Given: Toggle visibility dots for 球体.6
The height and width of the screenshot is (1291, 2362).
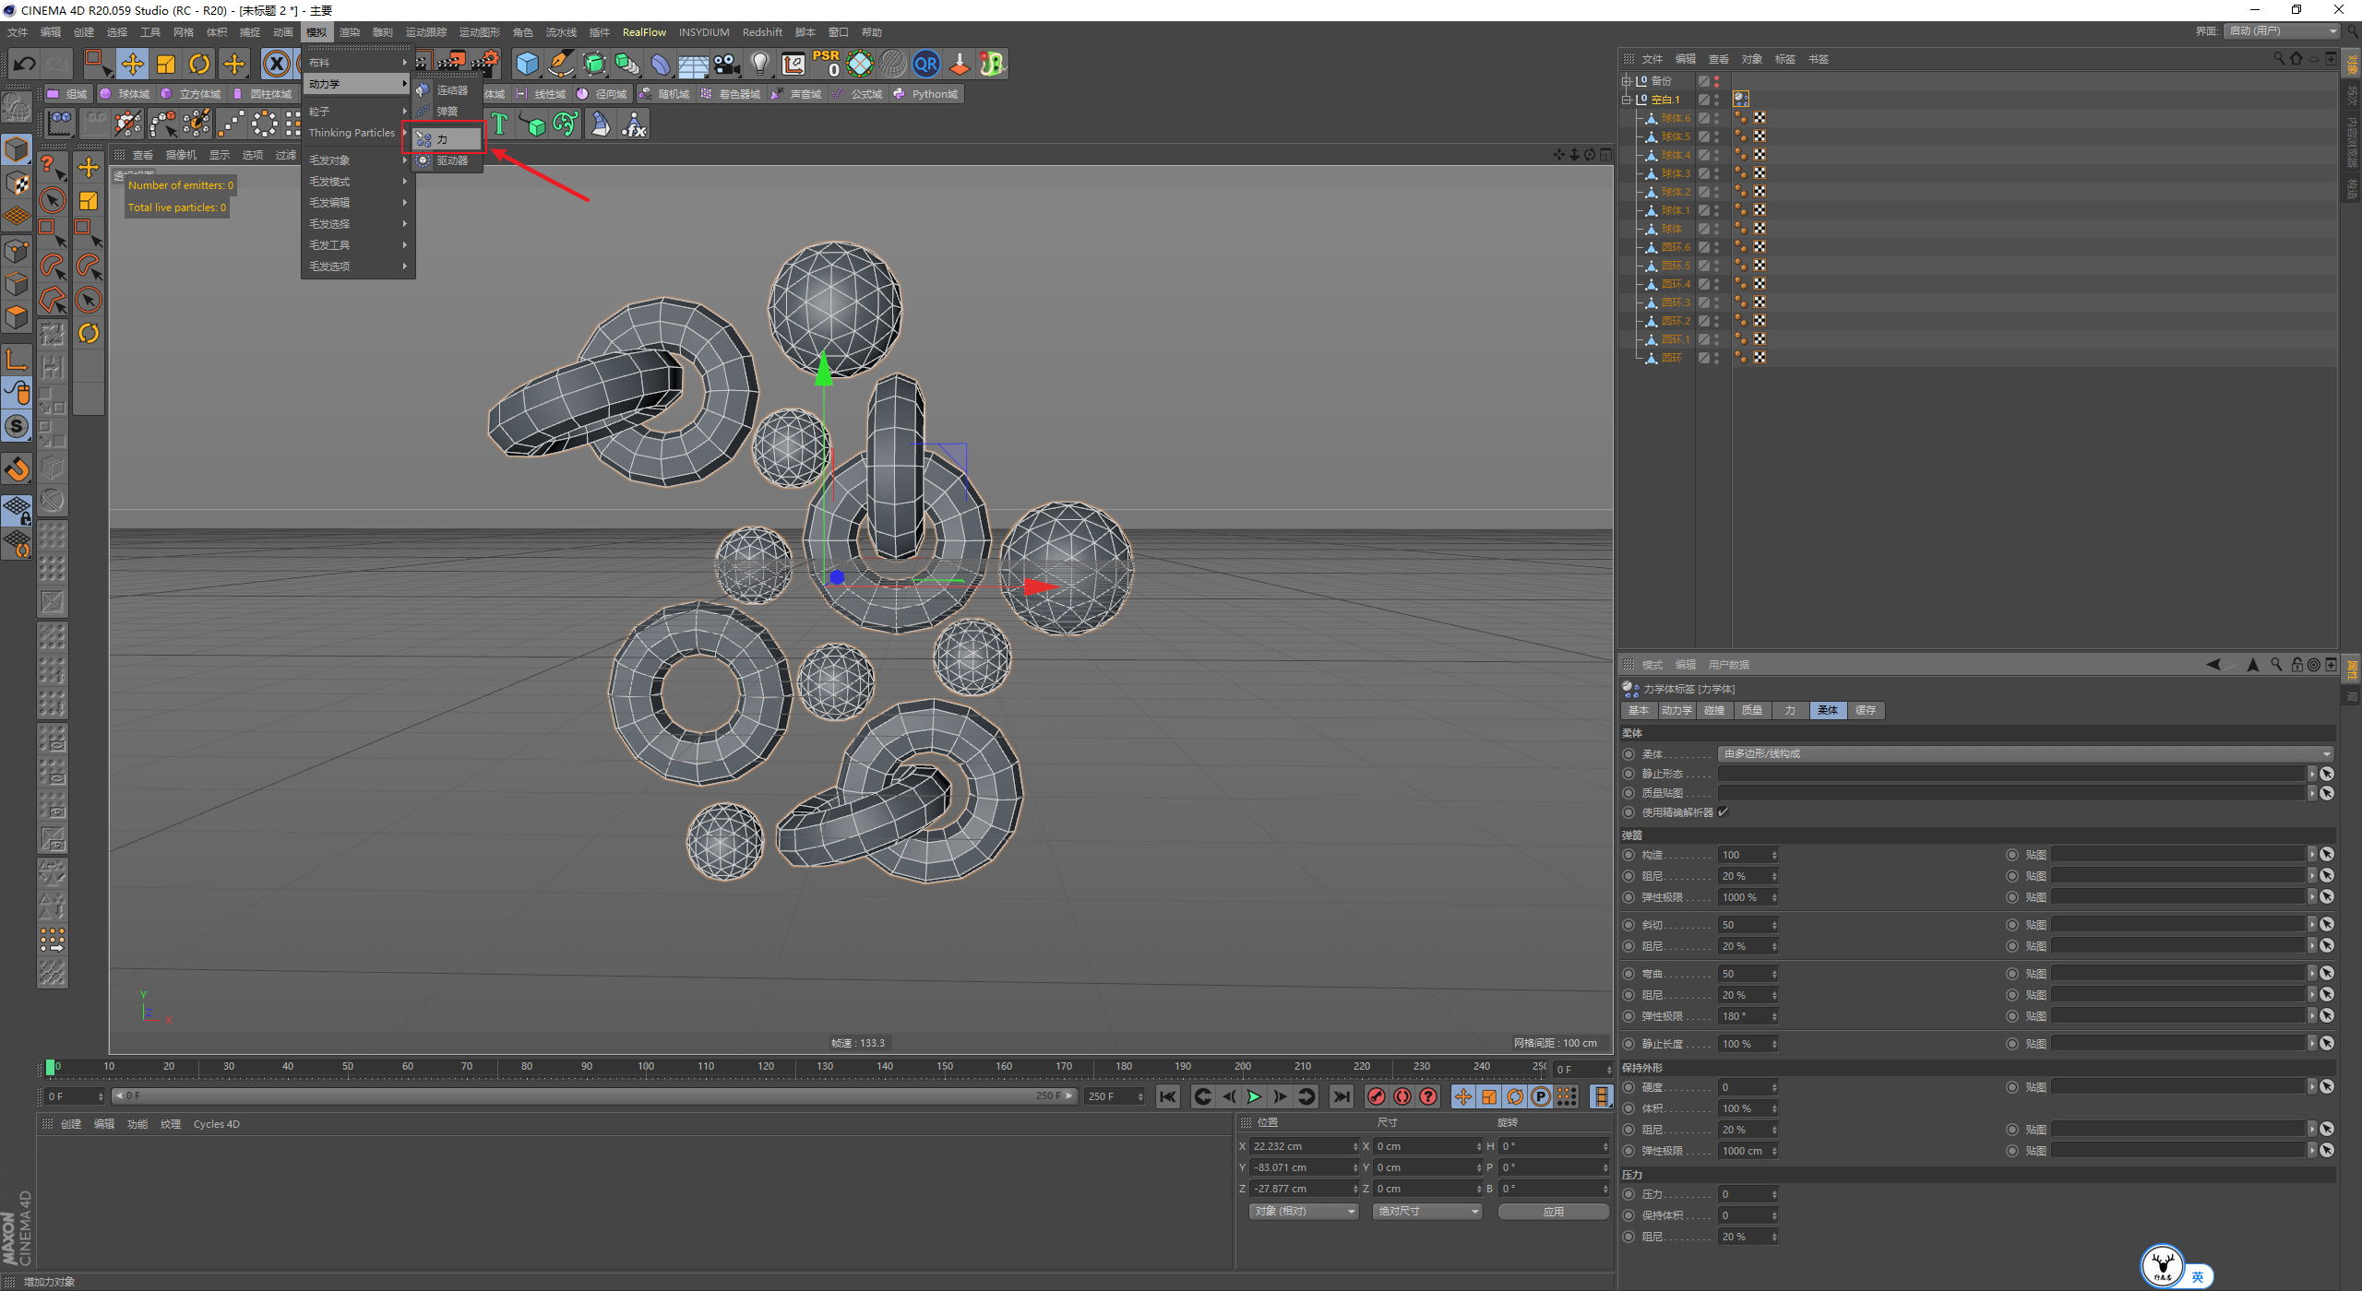Looking at the screenshot, I should pyautogui.click(x=1716, y=118).
